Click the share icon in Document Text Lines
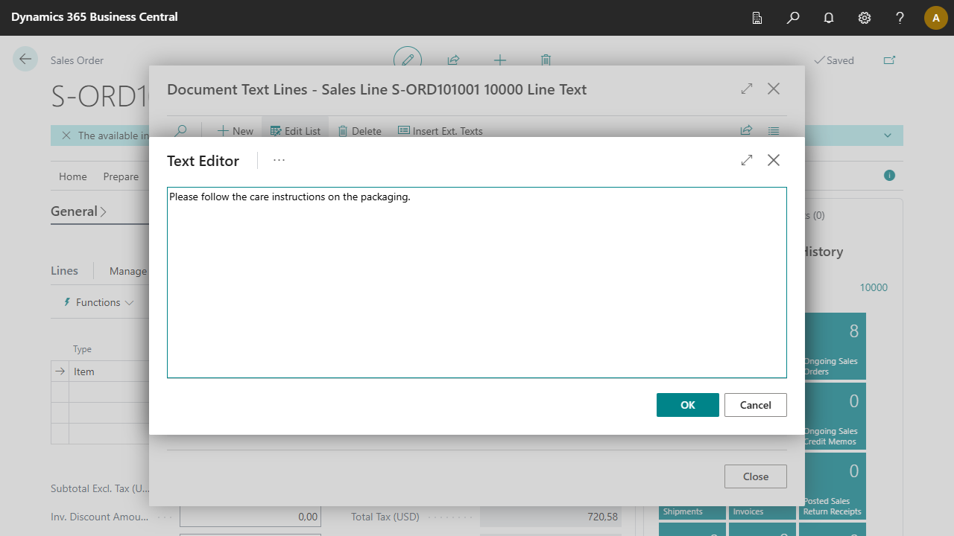954x536 pixels. pos(746,130)
